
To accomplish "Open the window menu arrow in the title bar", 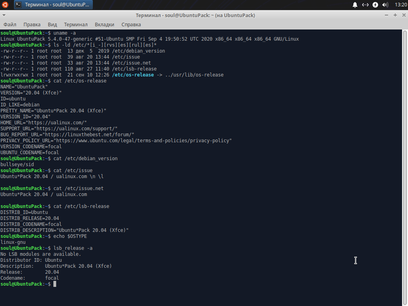I will [4, 16].
